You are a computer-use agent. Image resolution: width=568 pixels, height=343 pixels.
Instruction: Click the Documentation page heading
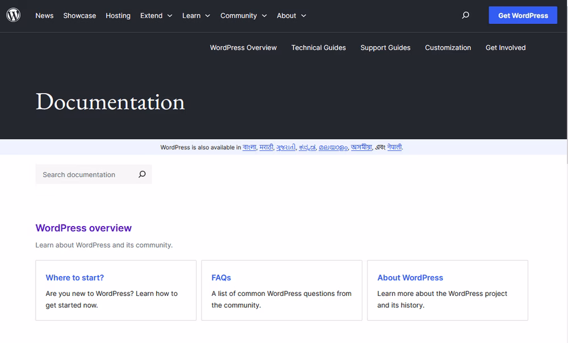(110, 102)
